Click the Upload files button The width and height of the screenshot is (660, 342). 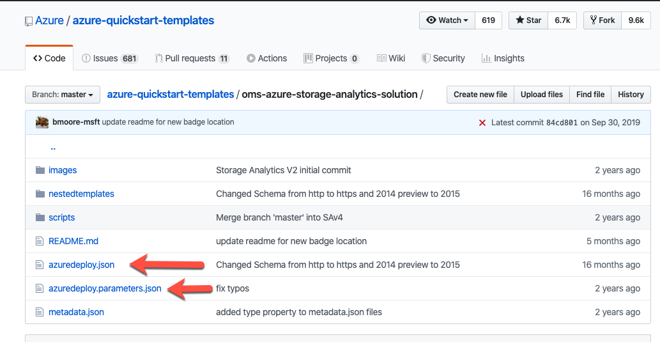point(541,95)
